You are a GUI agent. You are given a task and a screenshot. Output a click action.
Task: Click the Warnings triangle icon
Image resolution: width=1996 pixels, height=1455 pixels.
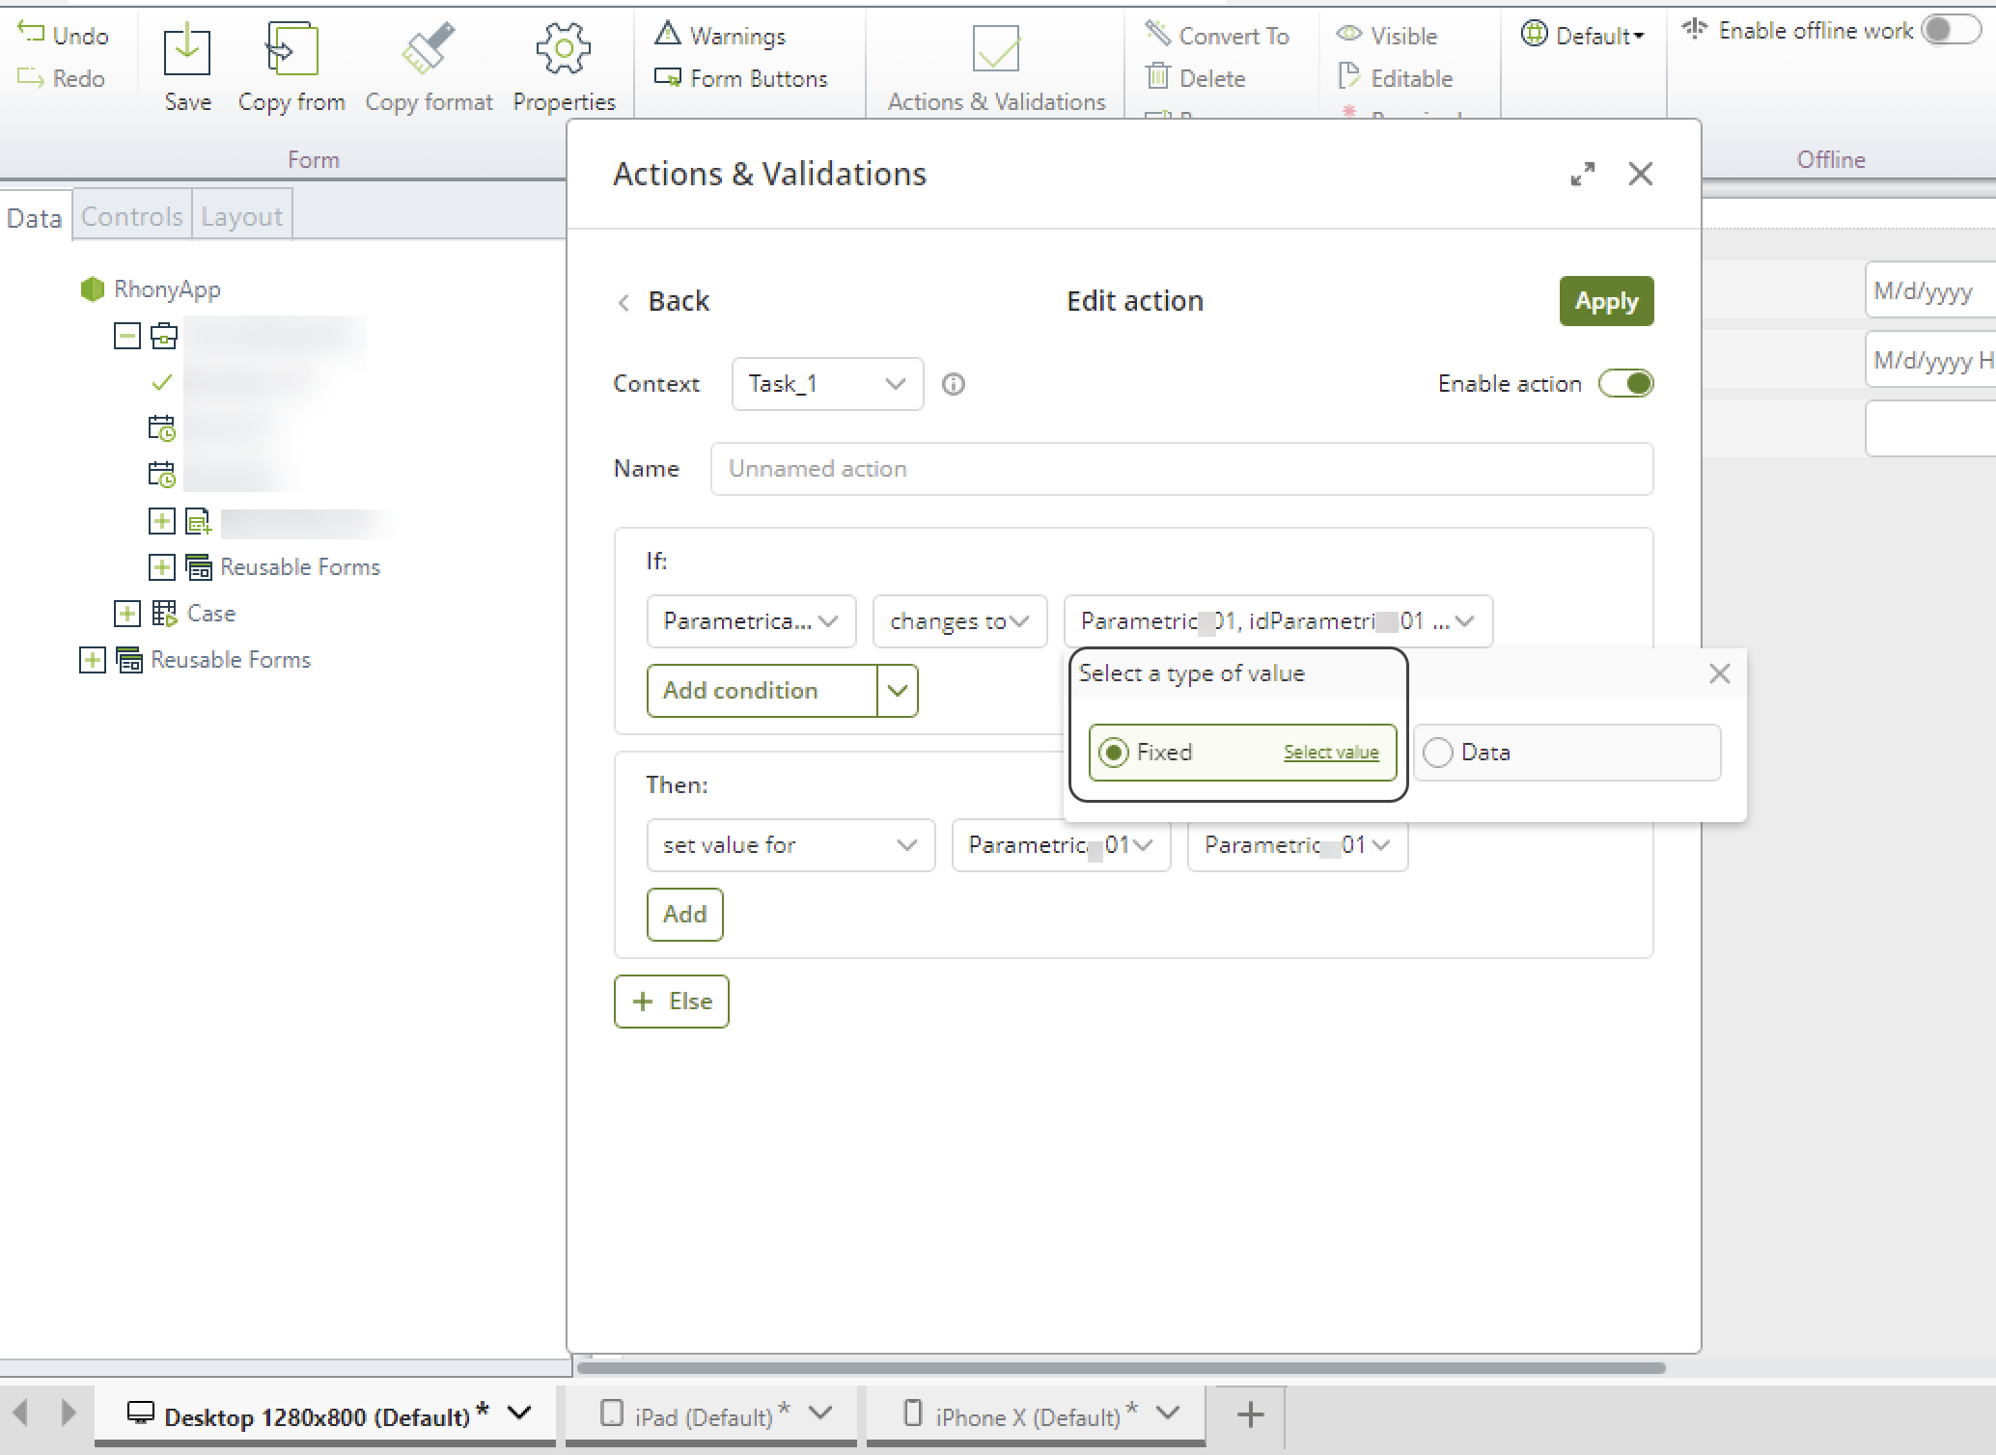pyautogui.click(x=668, y=34)
